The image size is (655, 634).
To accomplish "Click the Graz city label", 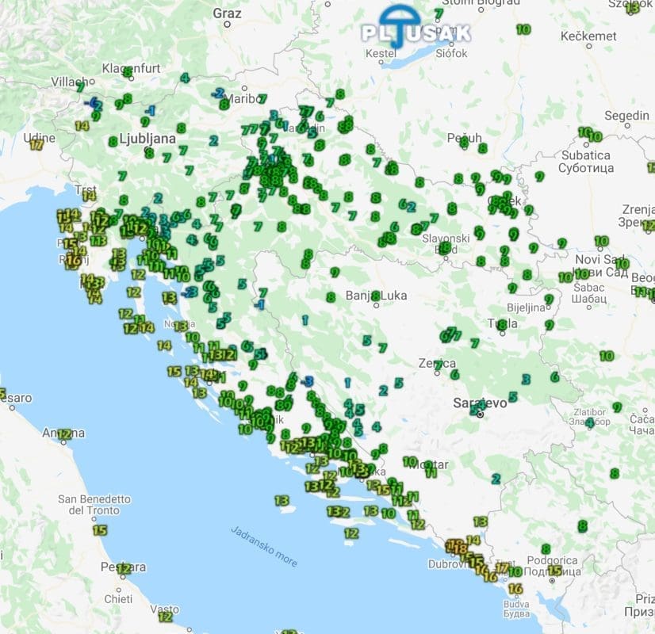I will click(x=227, y=13).
